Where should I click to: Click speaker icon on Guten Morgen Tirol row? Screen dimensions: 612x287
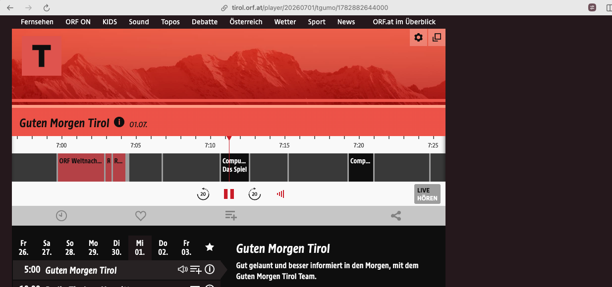tap(183, 270)
